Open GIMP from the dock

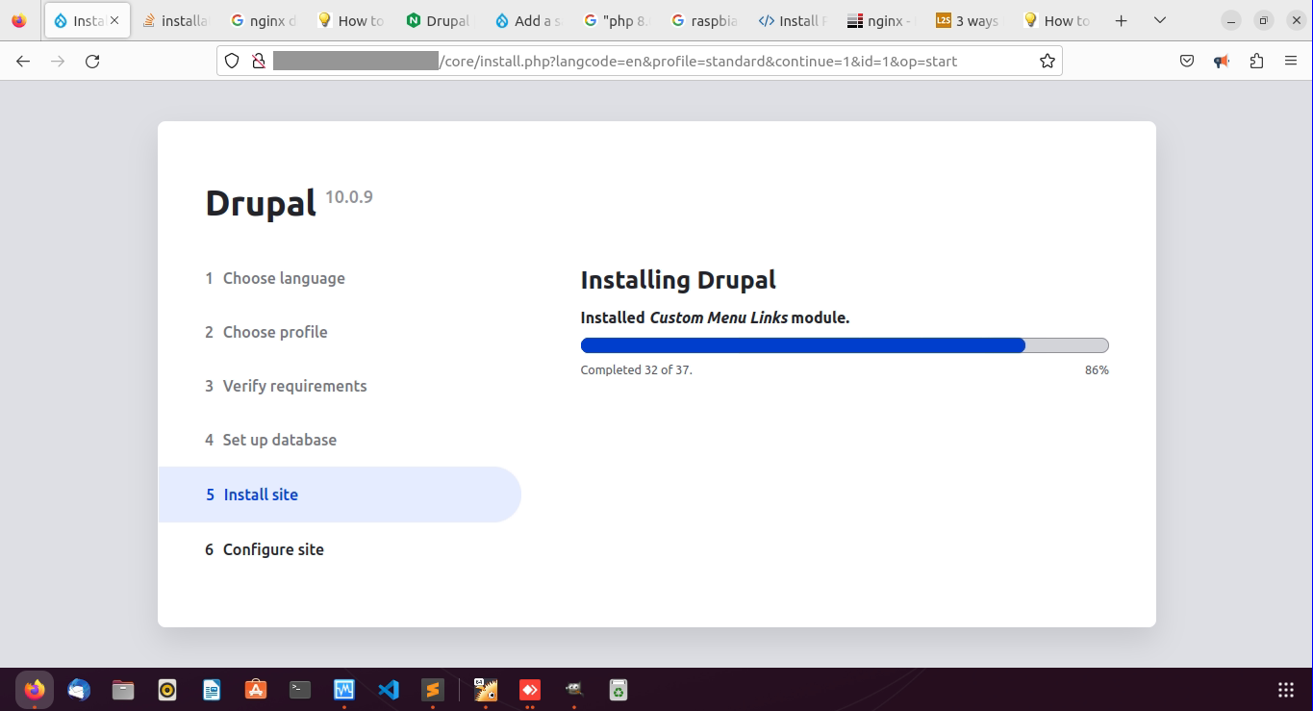(x=574, y=690)
